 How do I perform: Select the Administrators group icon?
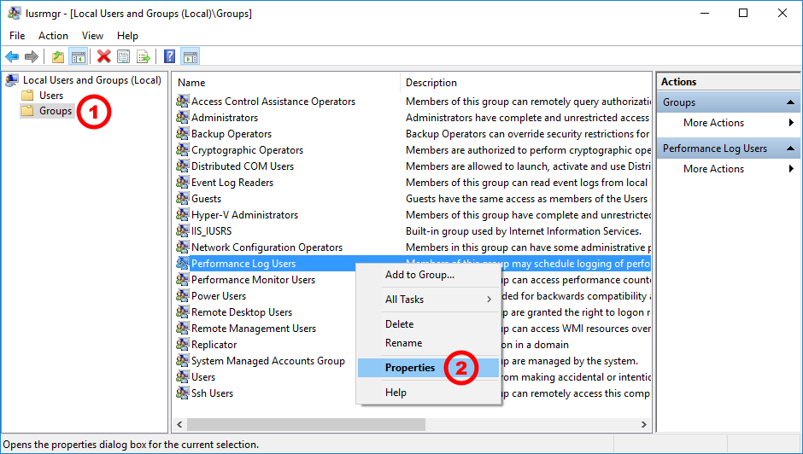(183, 118)
